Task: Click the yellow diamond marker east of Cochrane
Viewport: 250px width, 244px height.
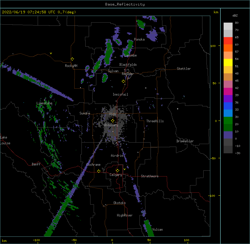Action: click(99, 171)
